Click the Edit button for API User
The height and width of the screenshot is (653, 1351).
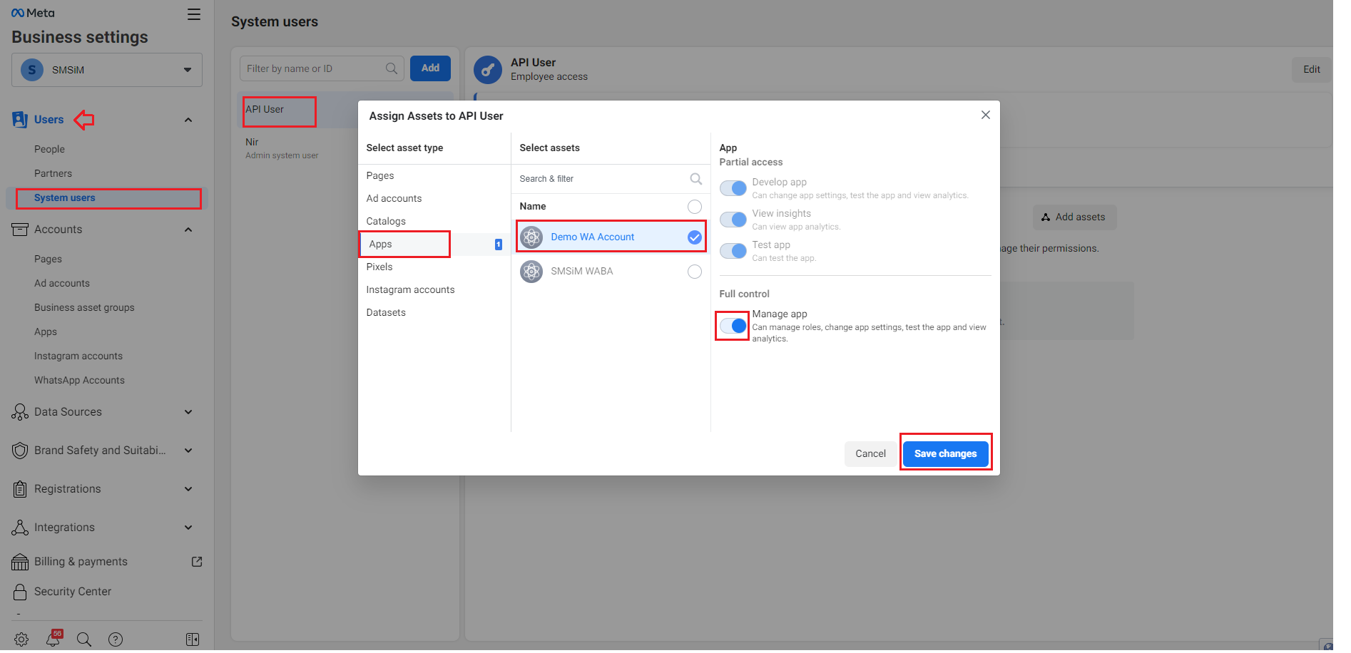point(1312,69)
